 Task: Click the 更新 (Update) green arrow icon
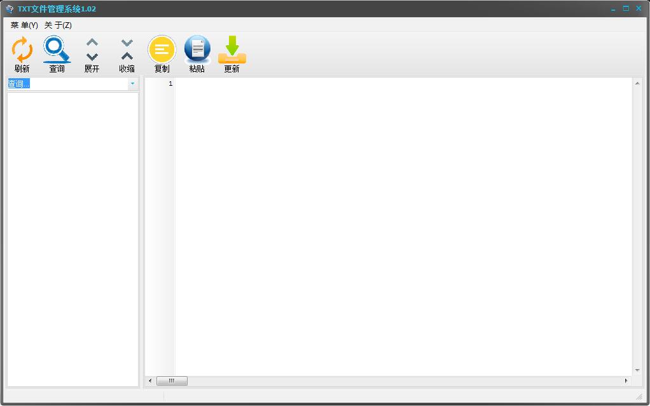pyautogui.click(x=232, y=48)
